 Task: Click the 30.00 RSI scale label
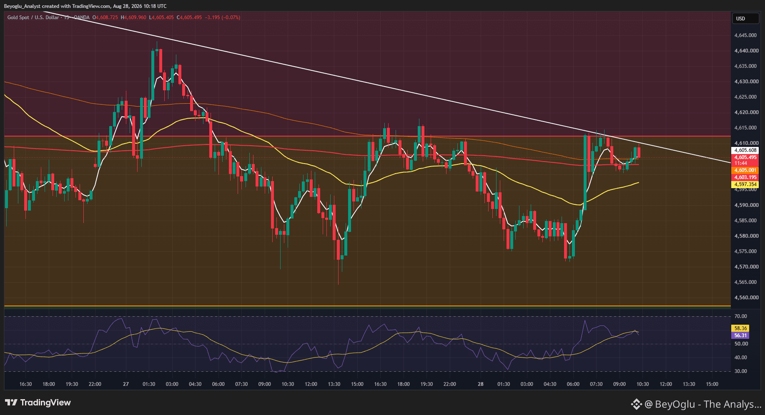point(741,371)
